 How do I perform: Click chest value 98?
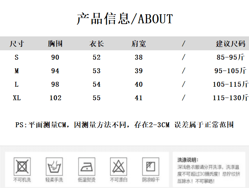pyautogui.click(x=55, y=84)
